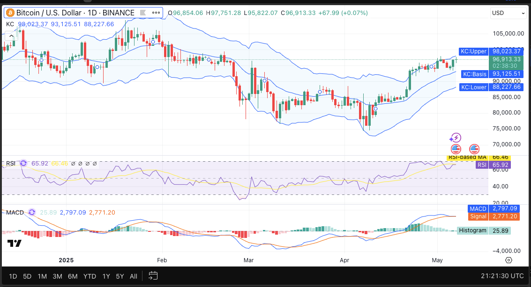Click the MACD refresh circle icon
This screenshot has width=531, height=287.
coord(32,212)
